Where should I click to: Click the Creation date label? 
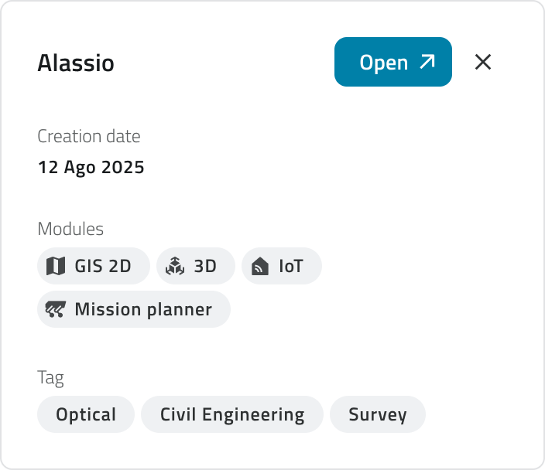(x=89, y=137)
